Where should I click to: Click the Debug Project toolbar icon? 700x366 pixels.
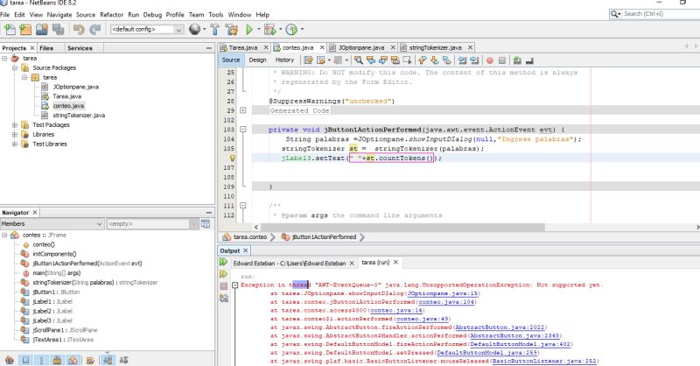(269, 30)
